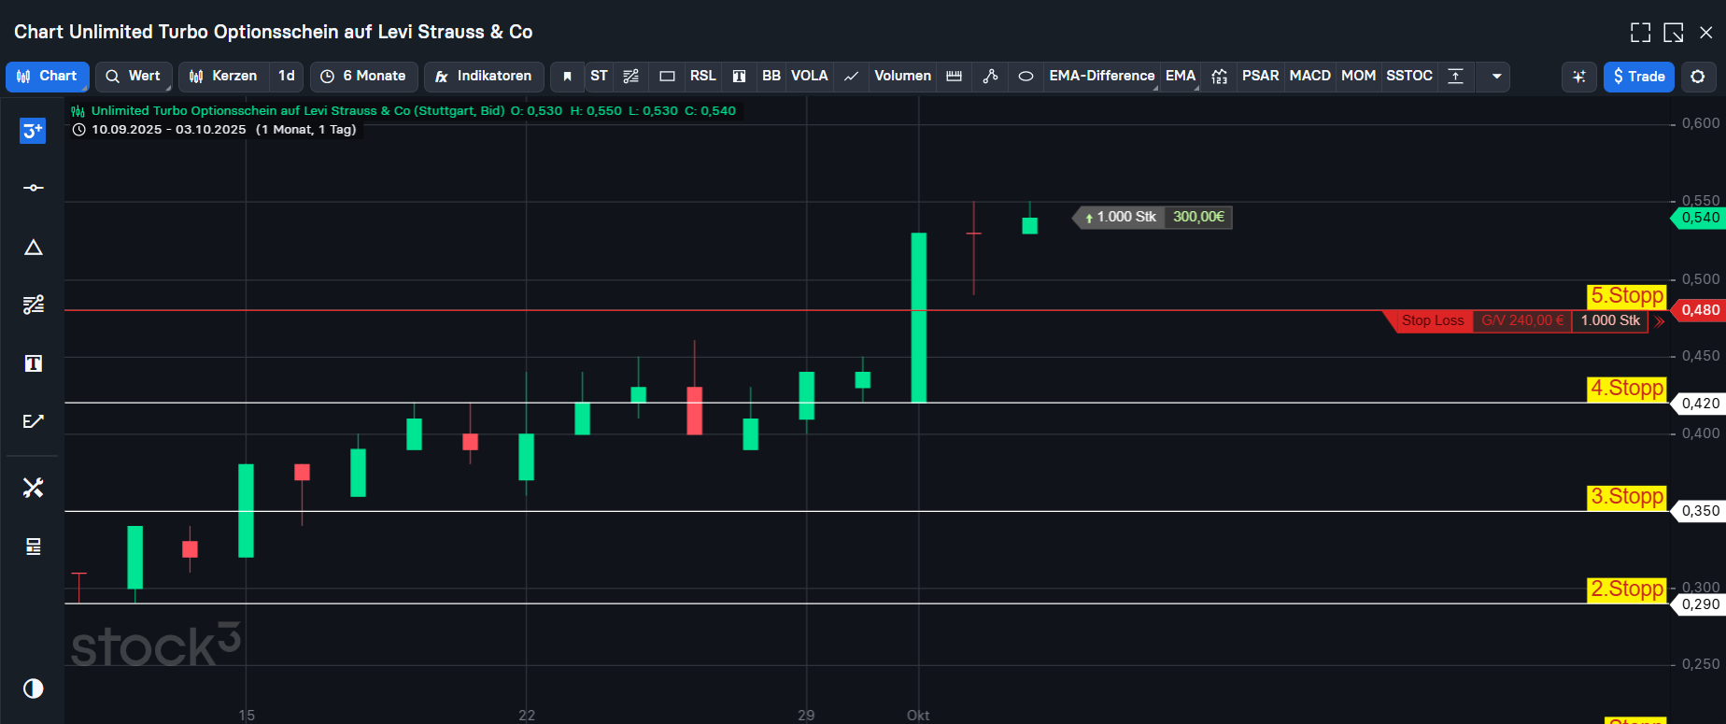Switch to the Chart tab
The height and width of the screenshot is (724, 1726).
tap(48, 77)
